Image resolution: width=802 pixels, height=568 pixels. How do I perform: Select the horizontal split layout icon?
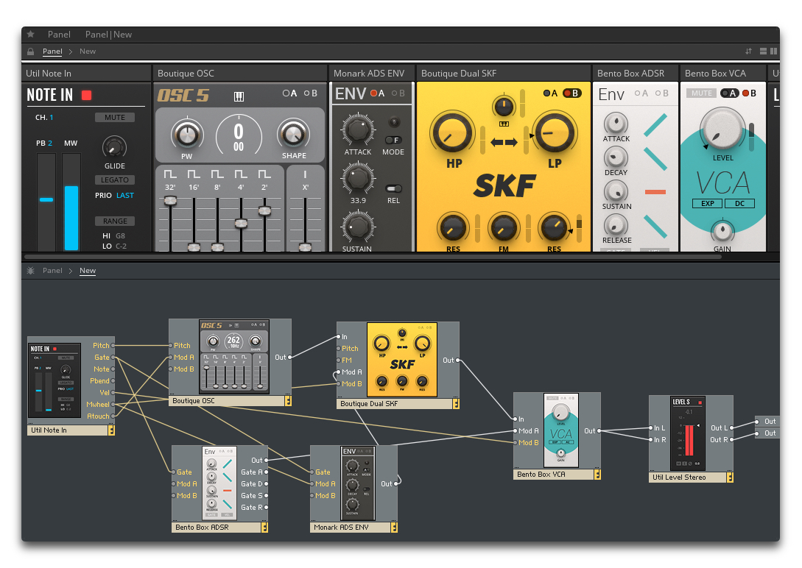[764, 51]
